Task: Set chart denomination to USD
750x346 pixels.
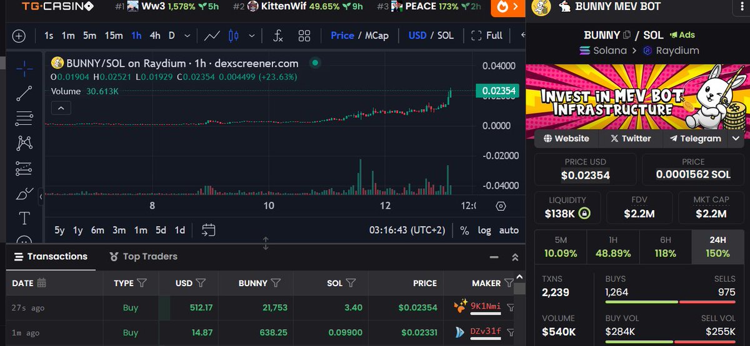Action: 417,36
